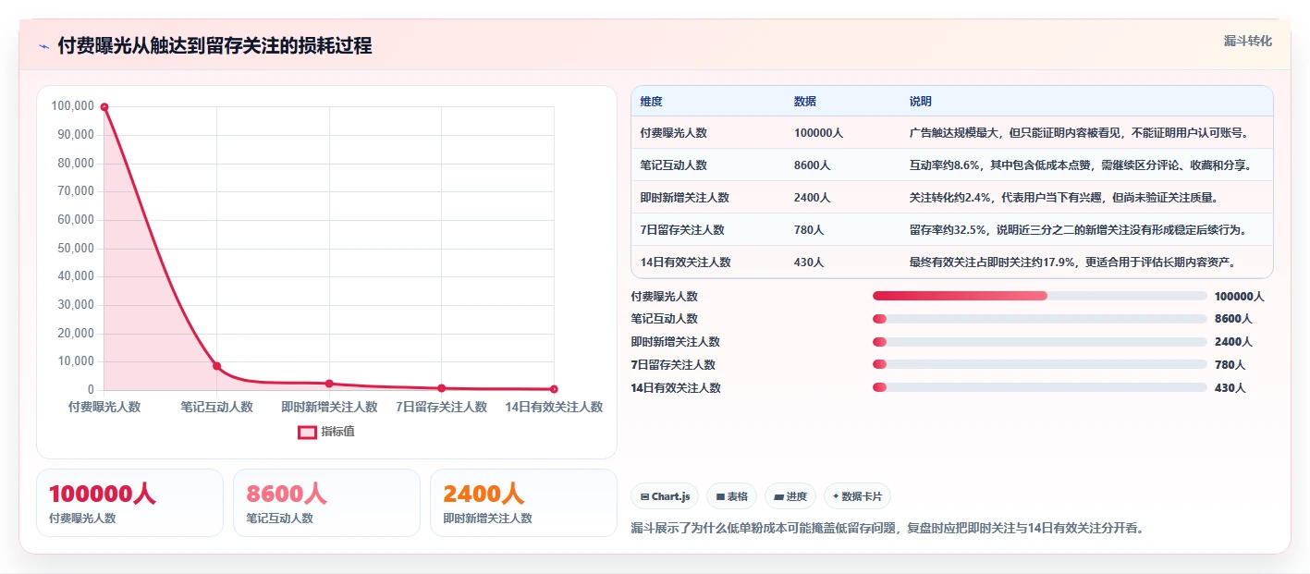Click the 指标值 legend text
This screenshot has width=1310, height=574.
click(x=337, y=432)
